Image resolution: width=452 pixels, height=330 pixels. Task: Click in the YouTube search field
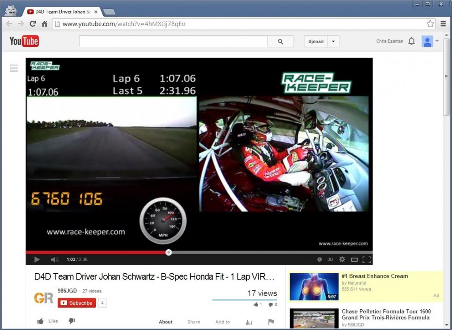tap(173, 41)
